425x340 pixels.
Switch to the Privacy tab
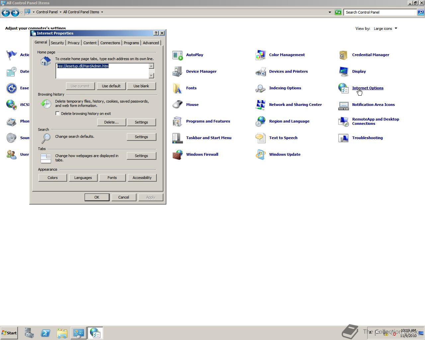point(73,43)
